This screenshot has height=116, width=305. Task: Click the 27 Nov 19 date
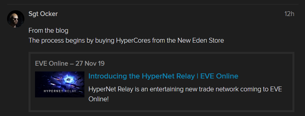90,63
